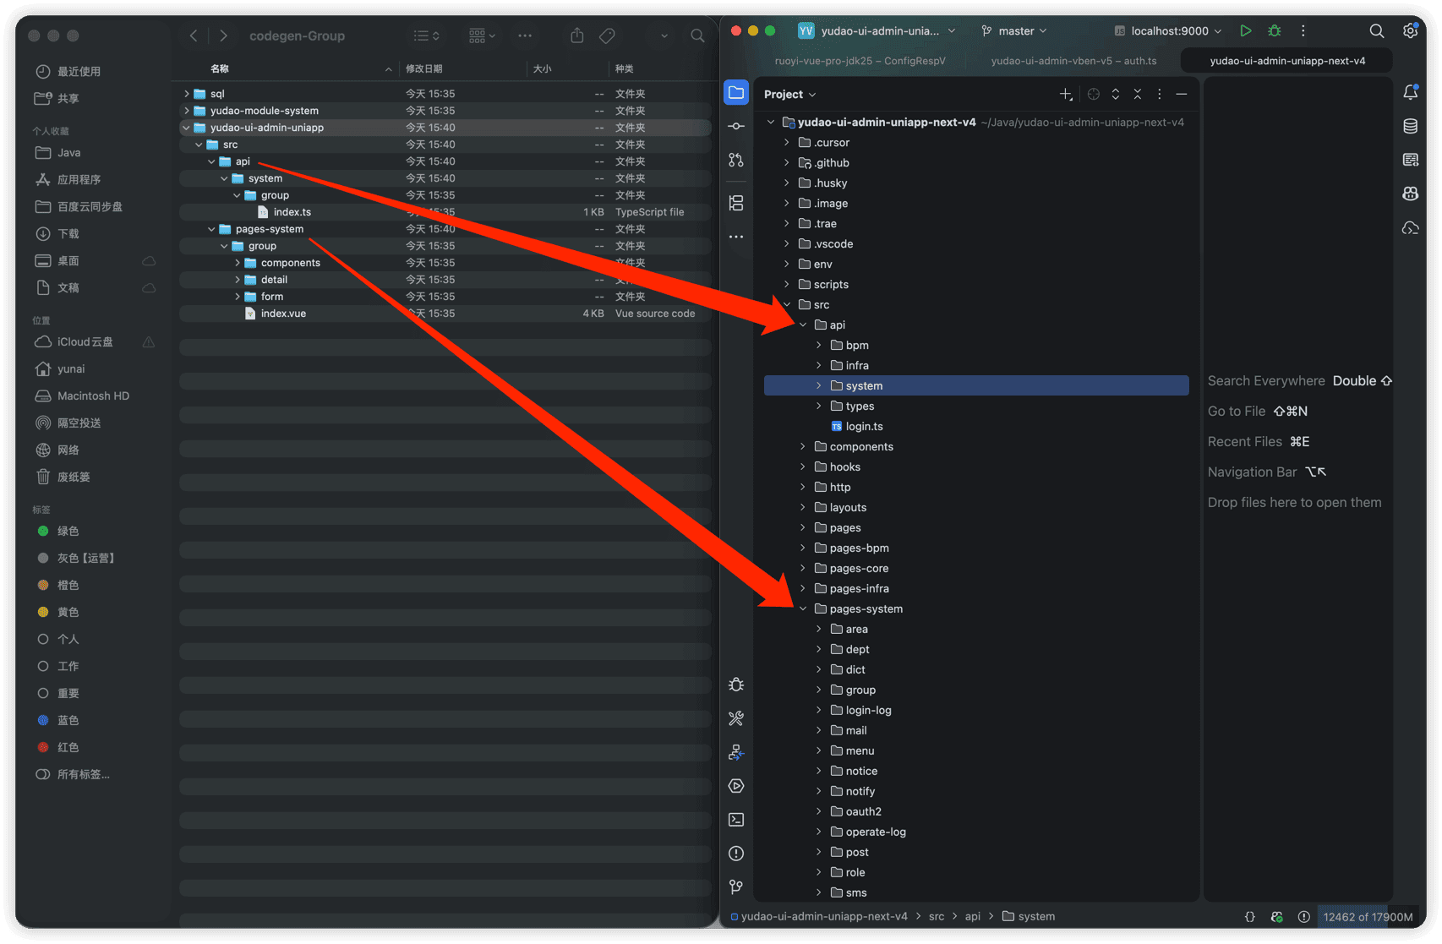The height and width of the screenshot is (944, 1442).
Task: Open Pull Requests tool window icon
Action: point(736,160)
